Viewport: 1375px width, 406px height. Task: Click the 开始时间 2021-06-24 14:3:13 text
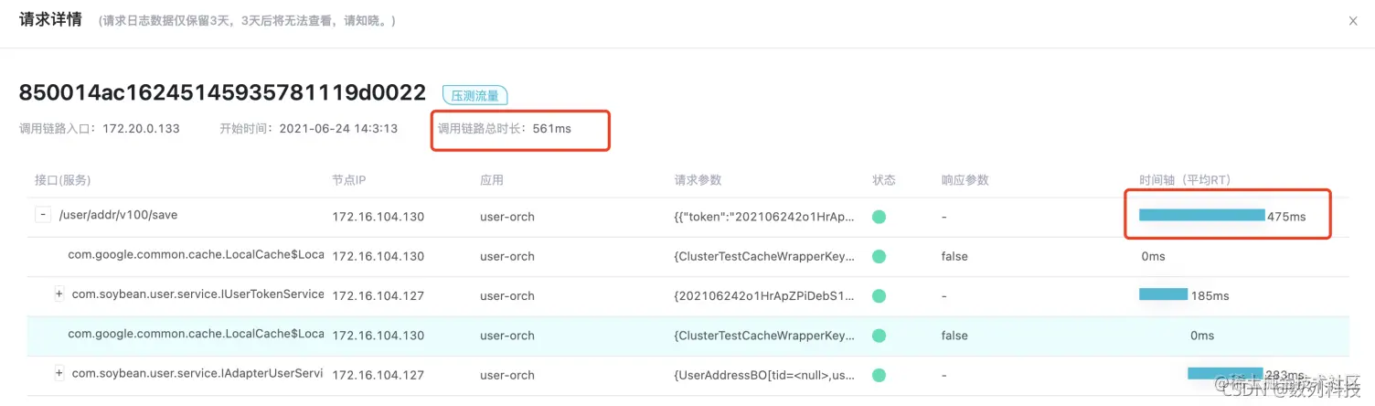pos(308,129)
